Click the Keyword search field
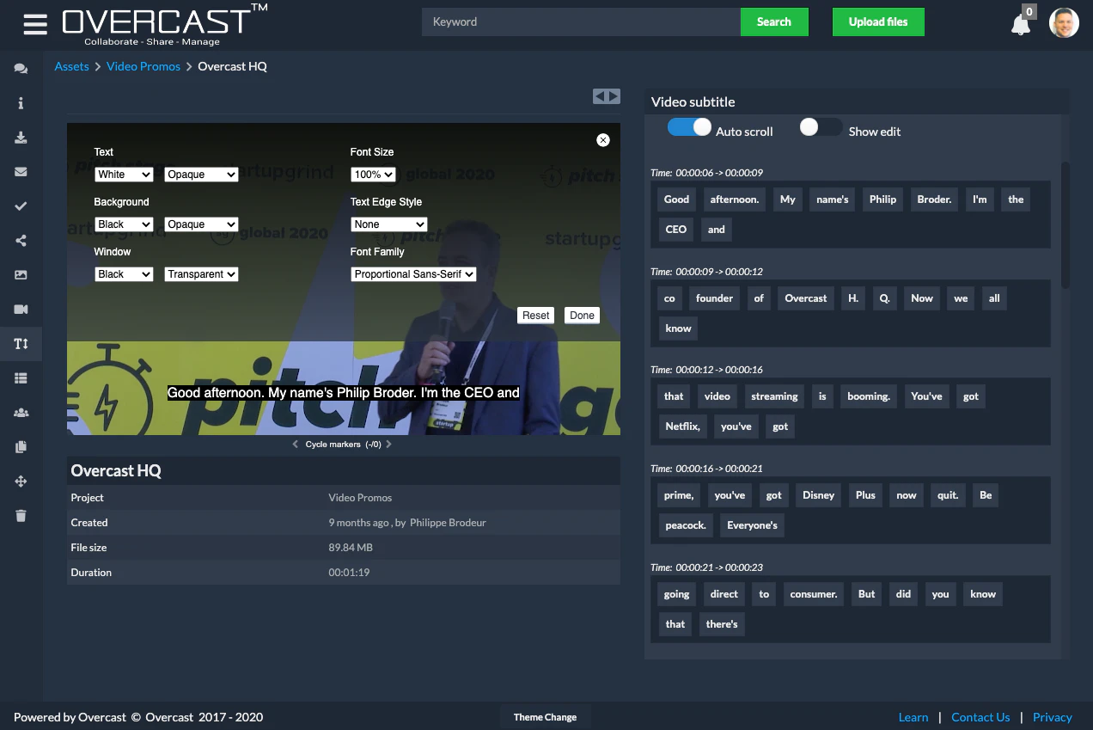 (581, 22)
